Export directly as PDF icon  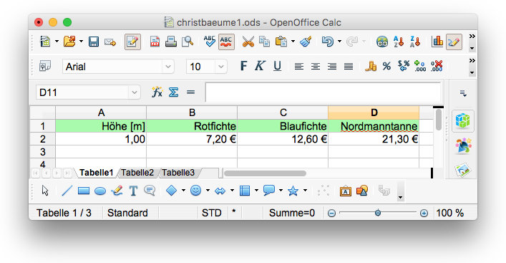(155, 42)
